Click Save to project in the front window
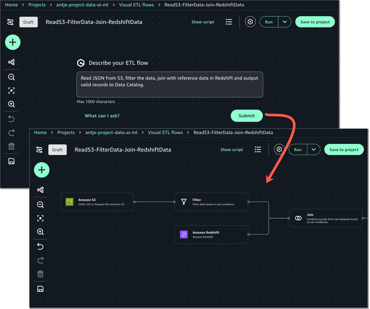 [344, 150]
